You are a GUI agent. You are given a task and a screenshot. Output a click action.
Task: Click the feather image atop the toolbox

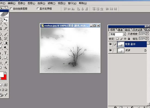4,14
